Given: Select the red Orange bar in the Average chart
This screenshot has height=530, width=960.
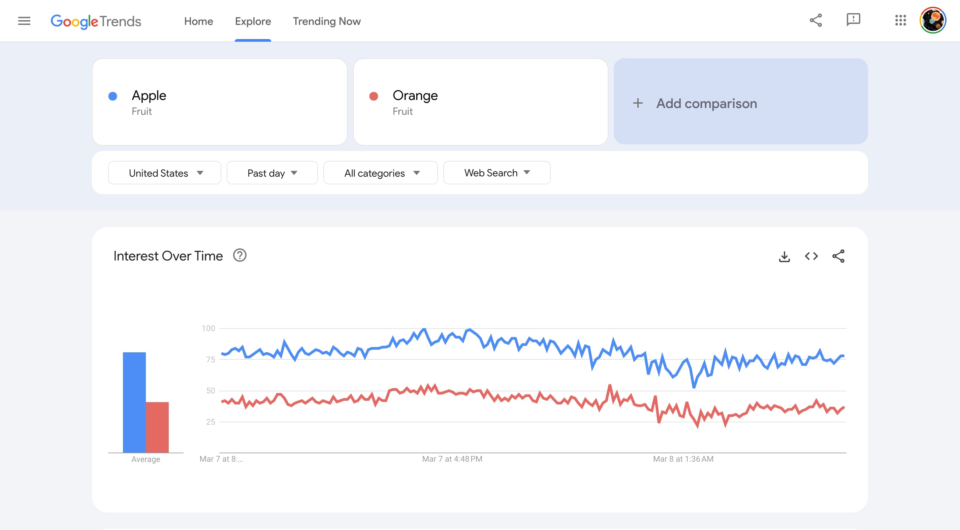Looking at the screenshot, I should click(157, 428).
